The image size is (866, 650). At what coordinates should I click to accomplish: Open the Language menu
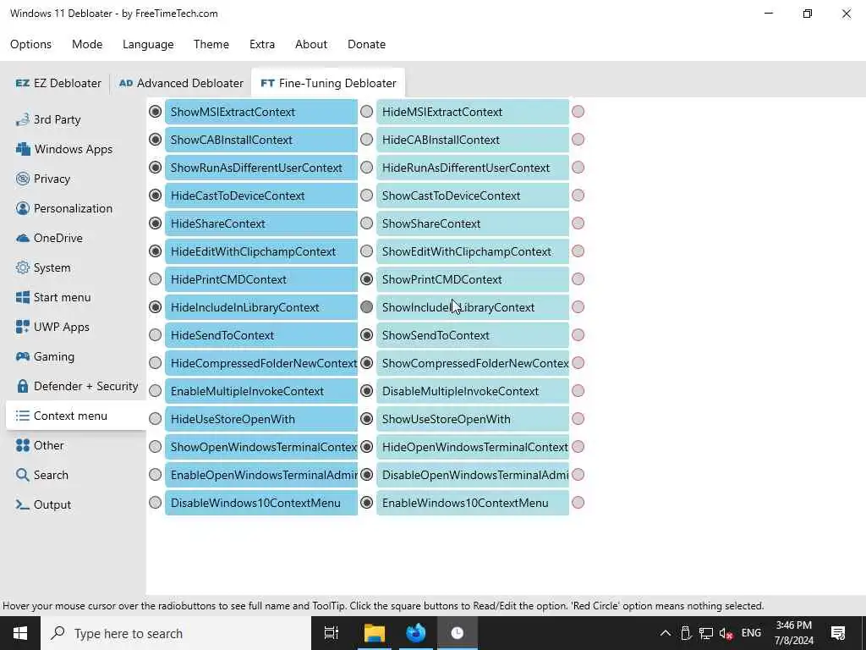(148, 44)
